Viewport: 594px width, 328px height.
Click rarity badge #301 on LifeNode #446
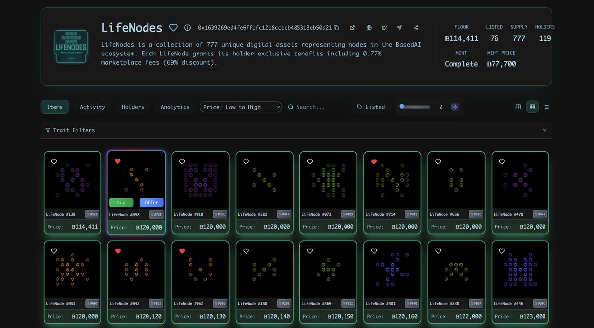pyautogui.click(x=540, y=303)
